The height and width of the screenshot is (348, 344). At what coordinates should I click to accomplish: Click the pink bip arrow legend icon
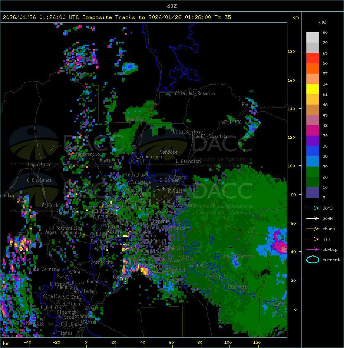coord(313,239)
